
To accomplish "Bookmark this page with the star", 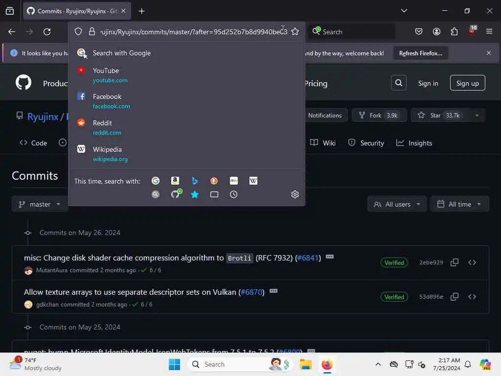I will [295, 32].
